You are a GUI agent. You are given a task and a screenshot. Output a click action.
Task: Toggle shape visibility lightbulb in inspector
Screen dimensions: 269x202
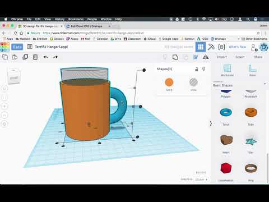click(x=204, y=69)
